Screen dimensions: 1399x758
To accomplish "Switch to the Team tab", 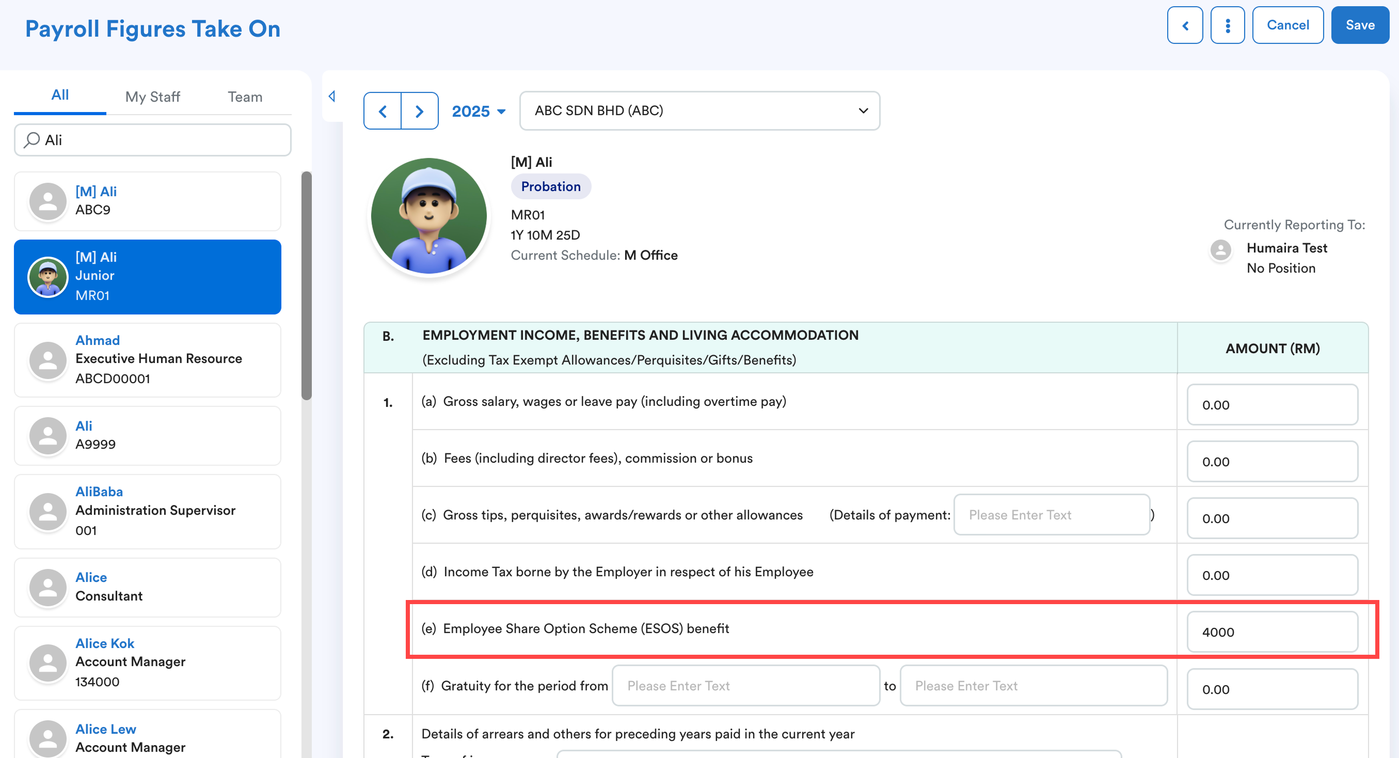I will (244, 97).
